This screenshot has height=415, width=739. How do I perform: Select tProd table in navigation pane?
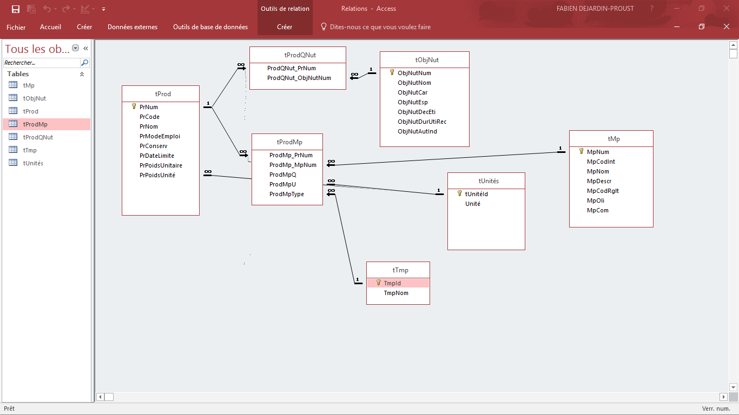point(46,111)
